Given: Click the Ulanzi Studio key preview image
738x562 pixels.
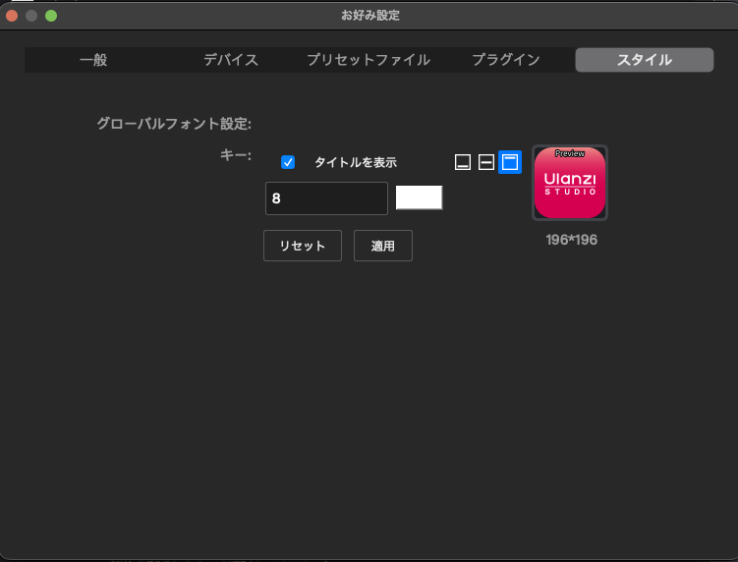Looking at the screenshot, I should tap(570, 184).
